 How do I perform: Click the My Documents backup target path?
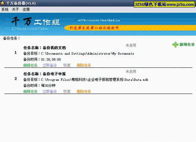[x=88, y=53]
